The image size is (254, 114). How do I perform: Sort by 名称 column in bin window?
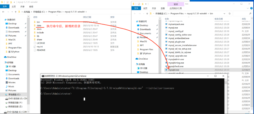(x=167, y=19)
